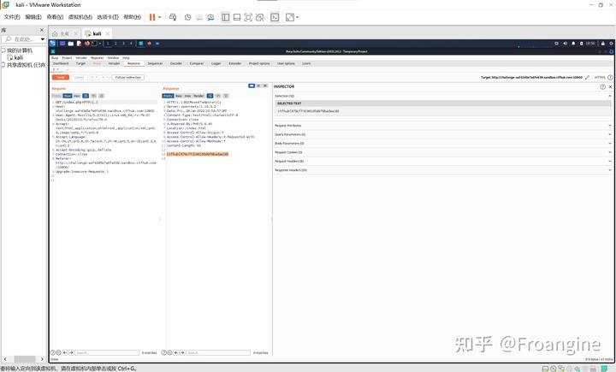This screenshot has height=372, width=616.
Task: Open the 查看(V) menu
Action: (x=55, y=17)
